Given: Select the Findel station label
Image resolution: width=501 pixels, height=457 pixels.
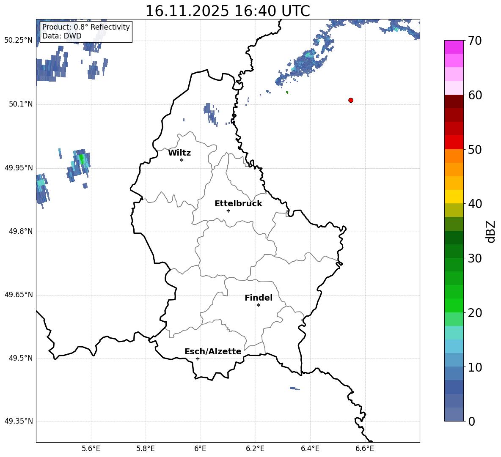Looking at the screenshot, I should [259, 298].
